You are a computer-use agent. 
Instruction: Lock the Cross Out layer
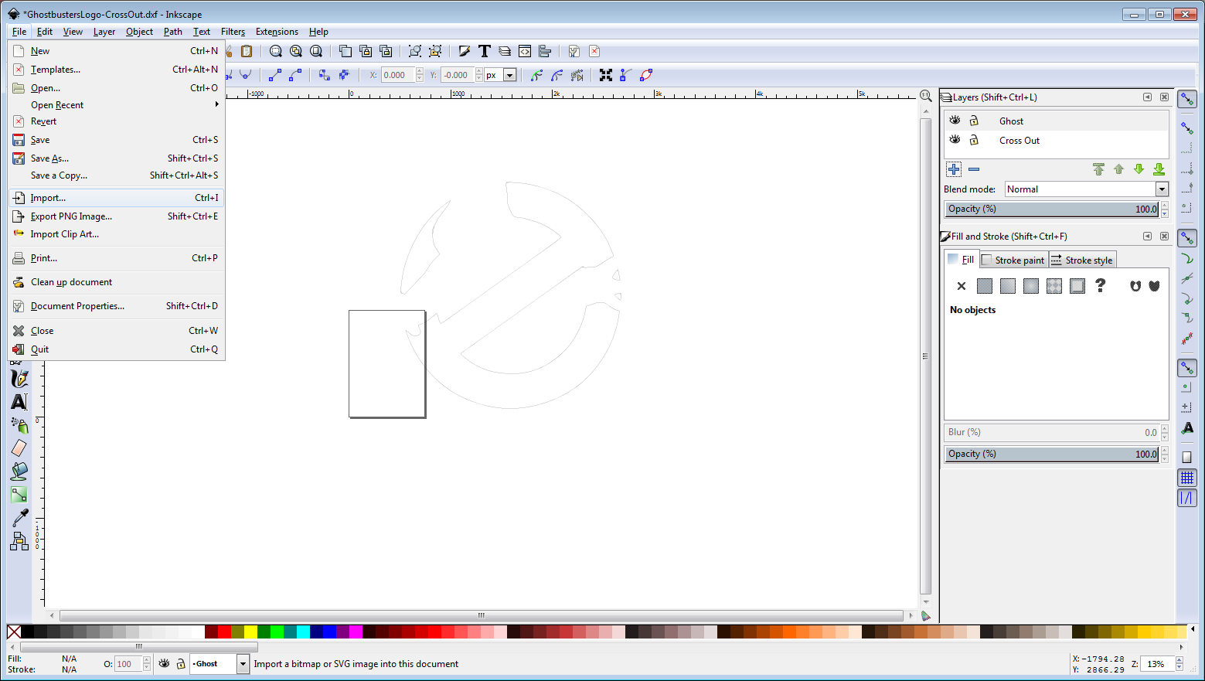point(974,140)
